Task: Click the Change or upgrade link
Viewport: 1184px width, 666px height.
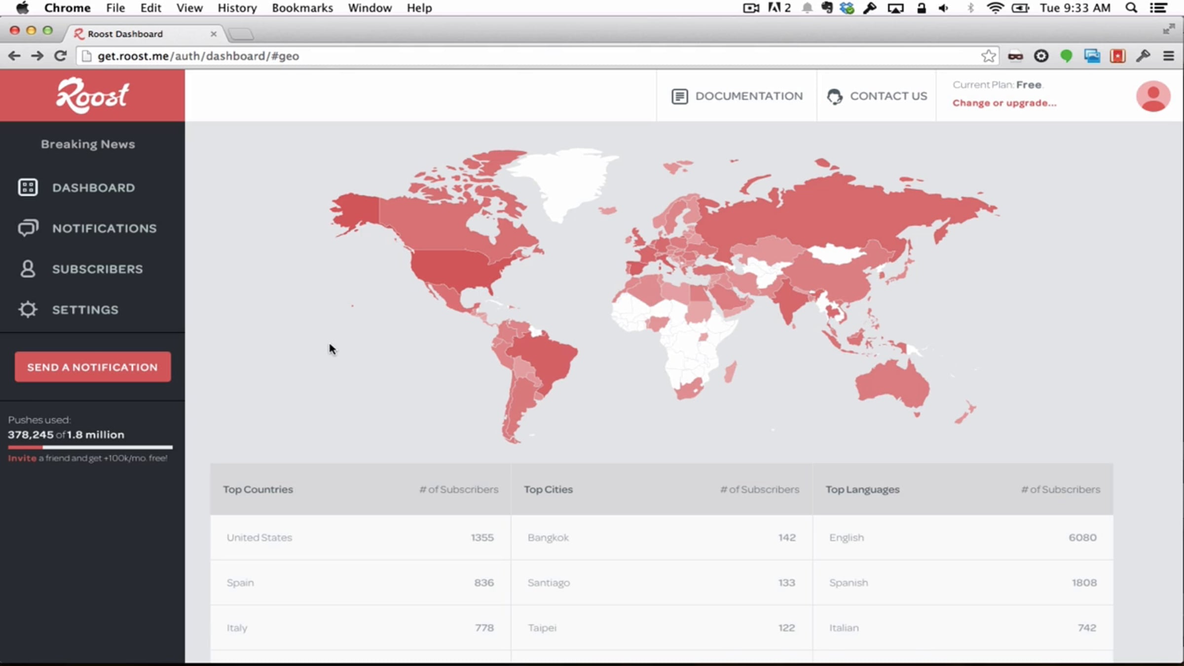Action: [1004, 103]
